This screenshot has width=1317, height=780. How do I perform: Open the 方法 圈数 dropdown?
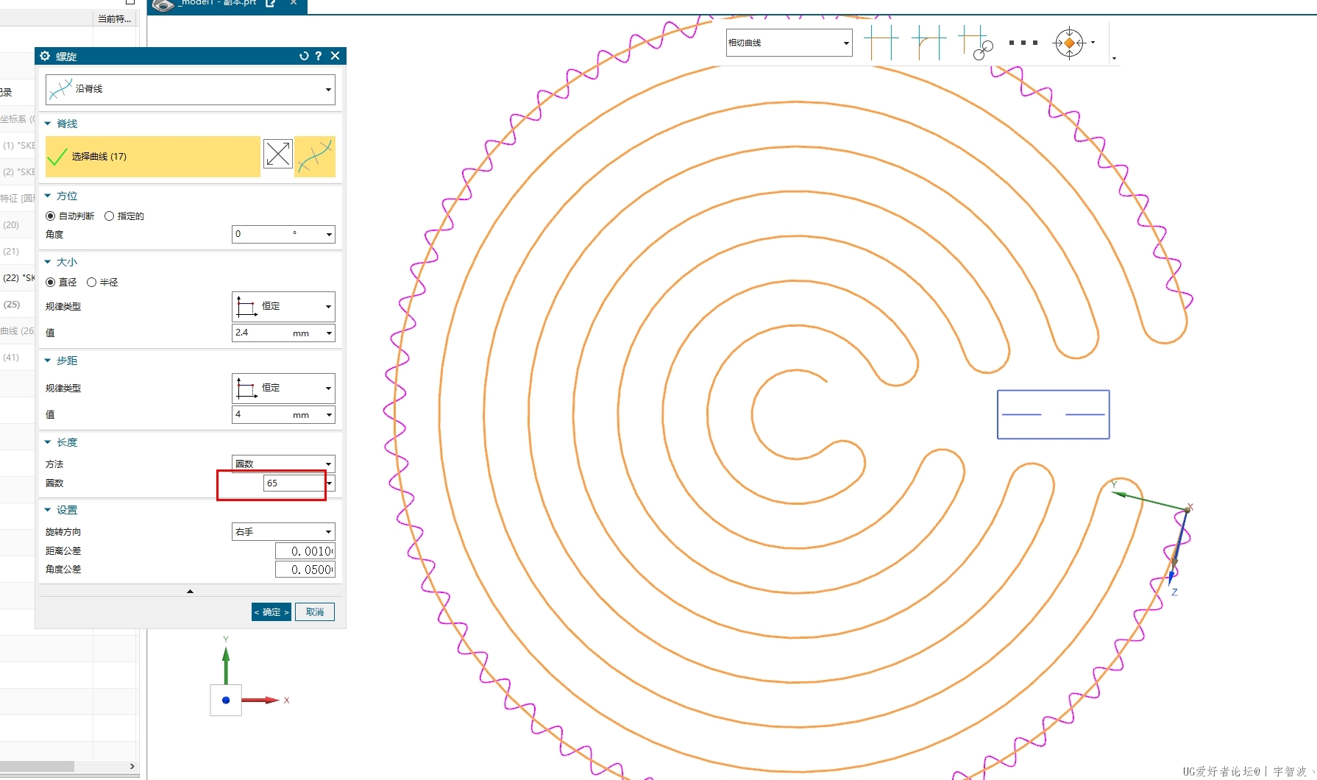(283, 464)
